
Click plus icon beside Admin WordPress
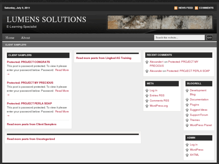click(187, 150)
